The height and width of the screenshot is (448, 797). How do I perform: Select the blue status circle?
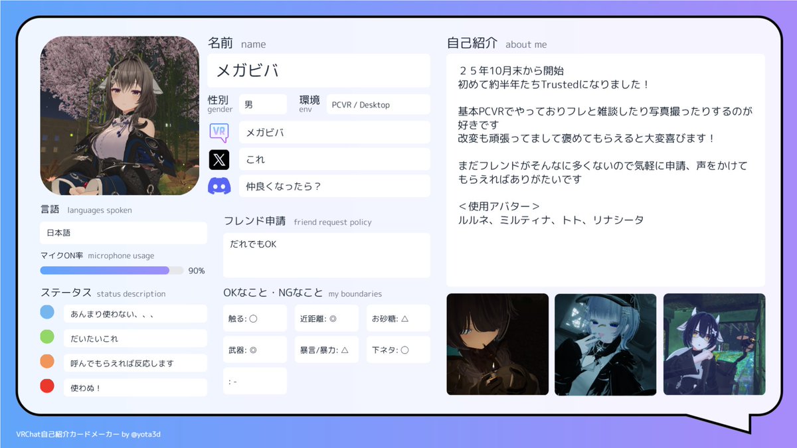click(47, 313)
